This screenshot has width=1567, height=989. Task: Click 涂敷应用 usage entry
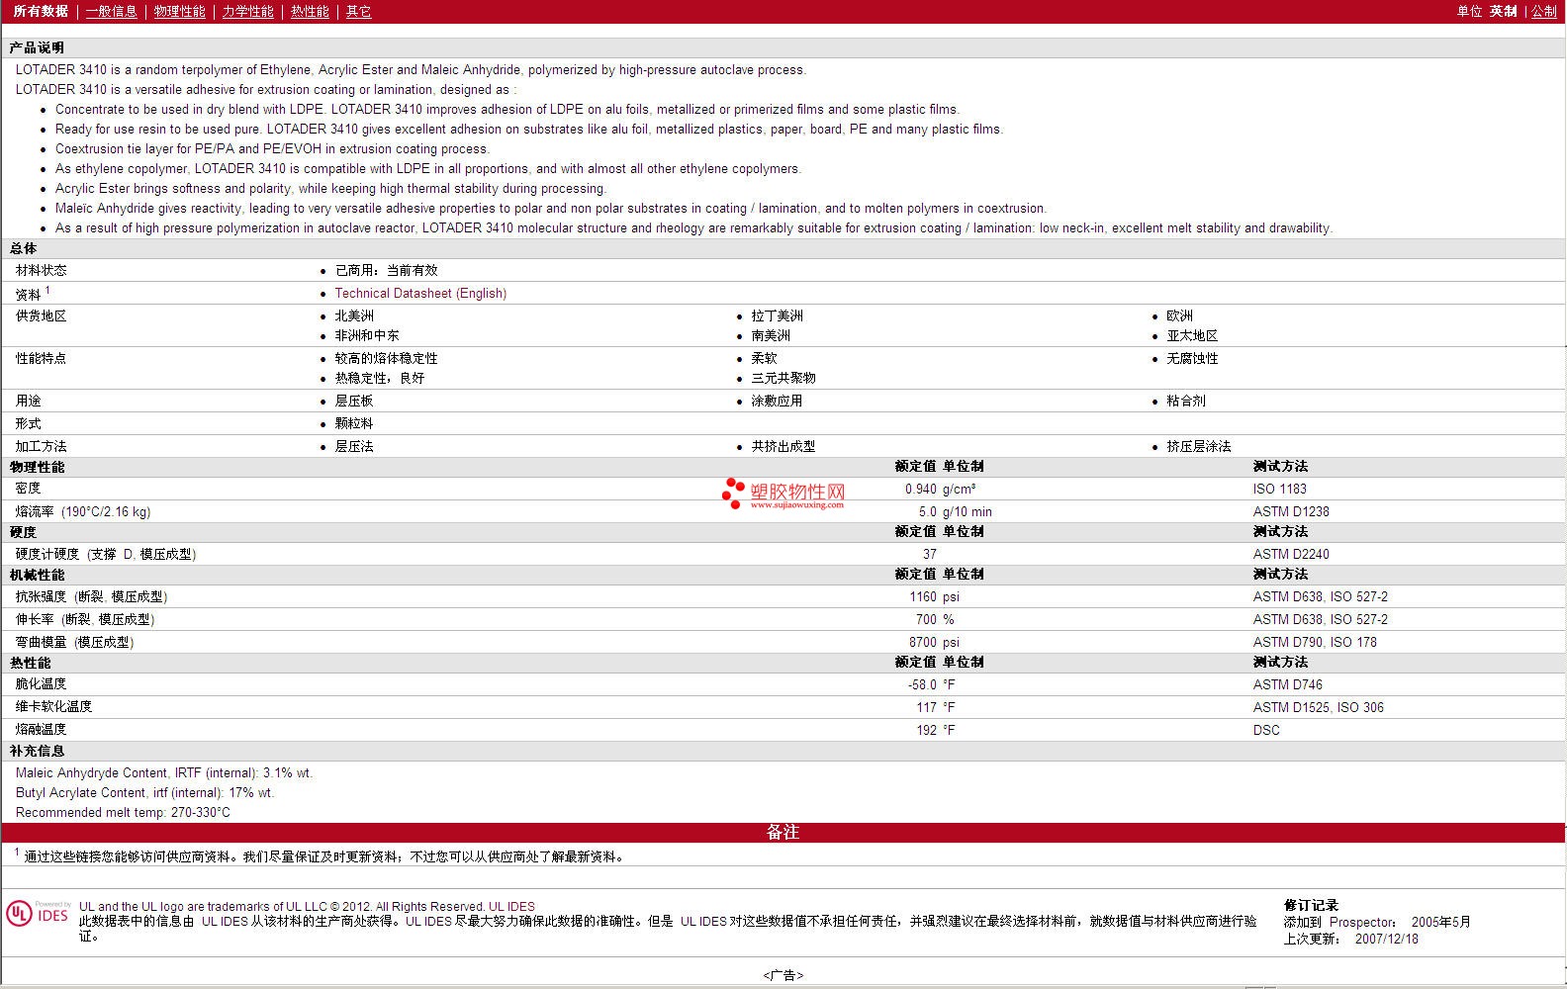[777, 401]
